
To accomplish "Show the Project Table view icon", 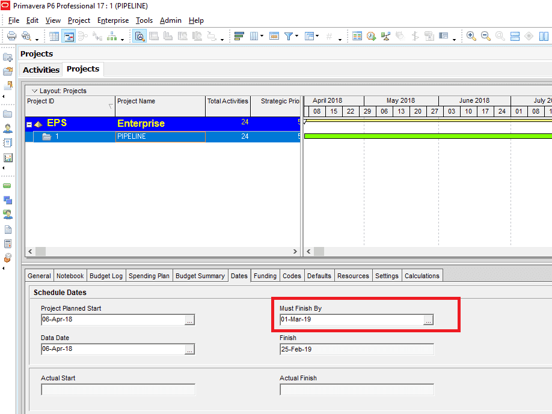I will [54, 36].
